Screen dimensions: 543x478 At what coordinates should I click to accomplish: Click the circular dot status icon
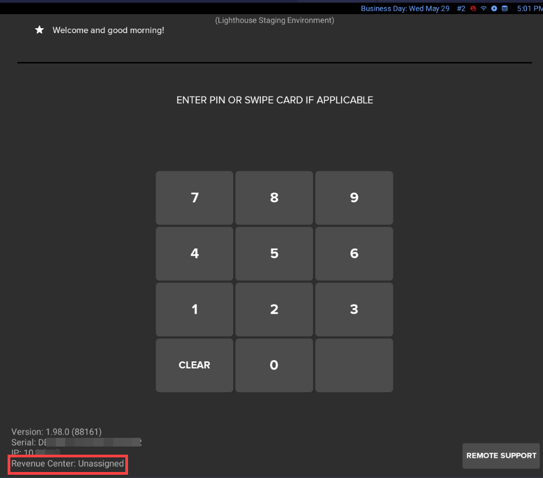tap(494, 9)
